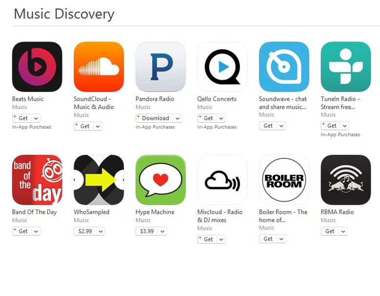Click the Mixcloud - Radio & DJ mixes title

tap(220, 216)
